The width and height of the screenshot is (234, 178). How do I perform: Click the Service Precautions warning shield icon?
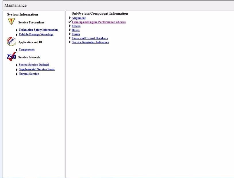click(x=11, y=22)
